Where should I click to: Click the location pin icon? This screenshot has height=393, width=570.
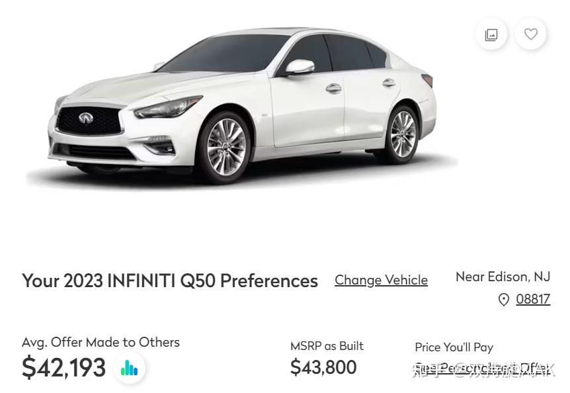pyautogui.click(x=503, y=300)
